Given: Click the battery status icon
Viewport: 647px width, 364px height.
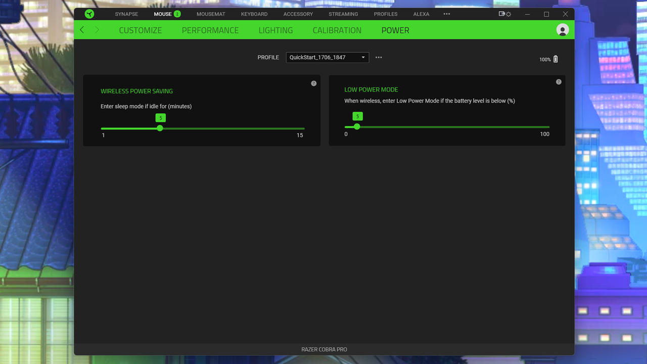Looking at the screenshot, I should point(556,59).
